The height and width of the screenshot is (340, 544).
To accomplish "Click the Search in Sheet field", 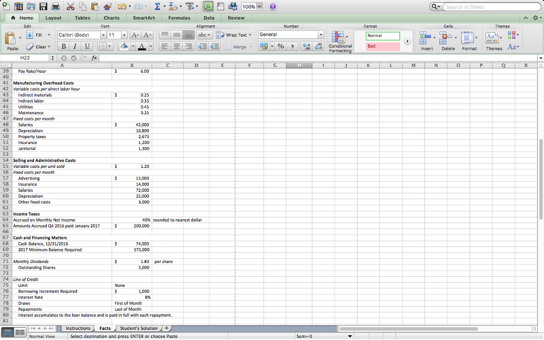I will (492, 6).
